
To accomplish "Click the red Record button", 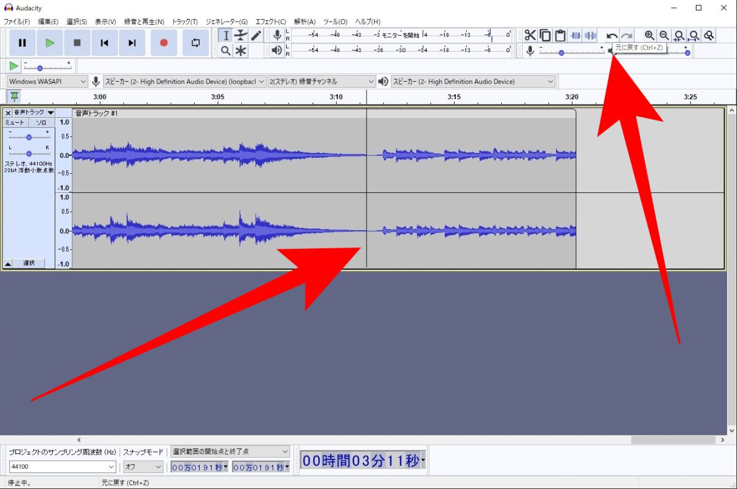I will pos(163,43).
